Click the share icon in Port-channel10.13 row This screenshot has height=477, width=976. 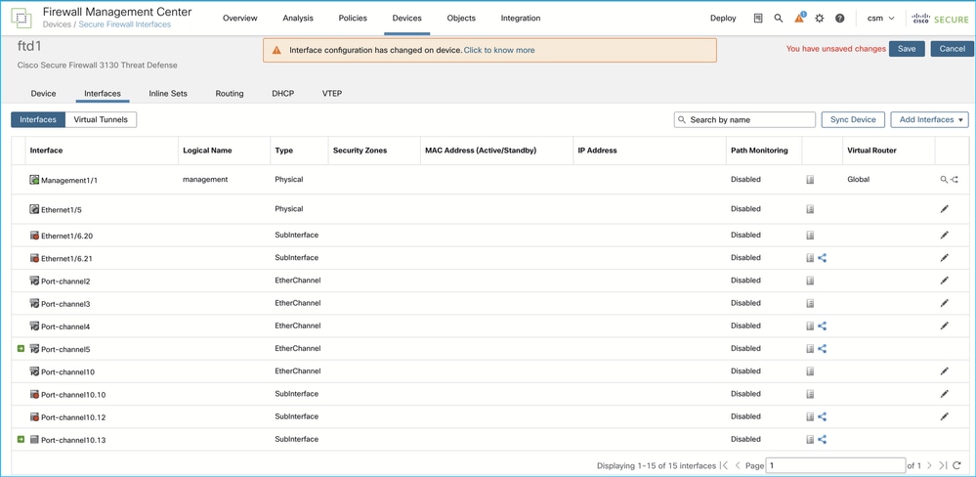point(822,439)
